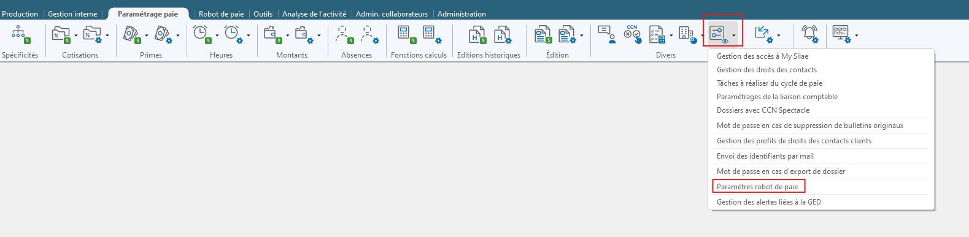The height and width of the screenshot is (237, 969).
Task: Select Paramètres robot de paie menu entry
Action: (x=757, y=187)
